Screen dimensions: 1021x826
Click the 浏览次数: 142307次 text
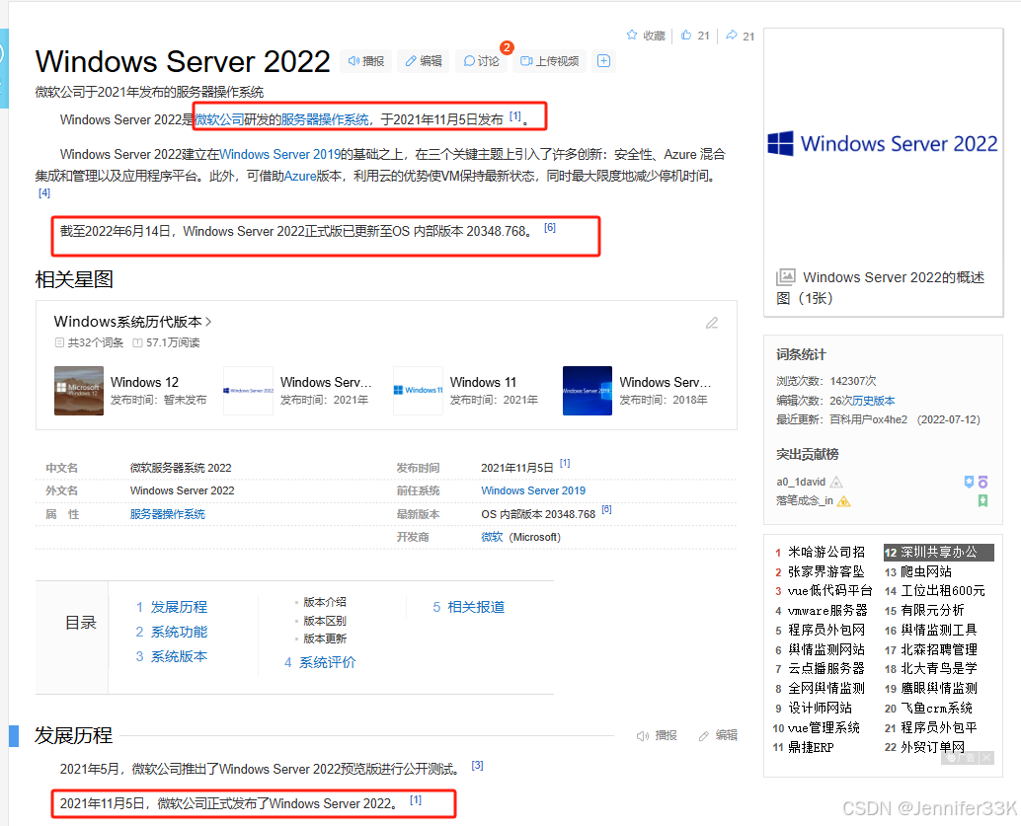point(825,381)
